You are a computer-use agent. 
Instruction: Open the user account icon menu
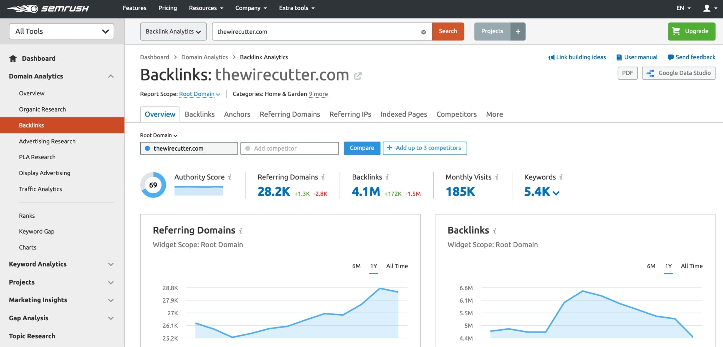(x=710, y=8)
